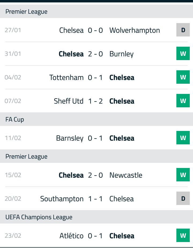Click the 2 - 0 score against Newcastle
This screenshot has width=193, height=249.
tap(95, 175)
